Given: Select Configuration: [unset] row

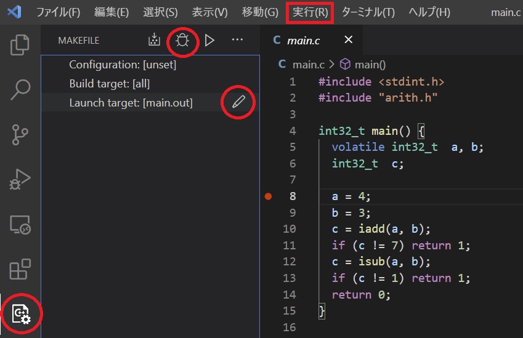Looking at the screenshot, I should pos(150,64).
